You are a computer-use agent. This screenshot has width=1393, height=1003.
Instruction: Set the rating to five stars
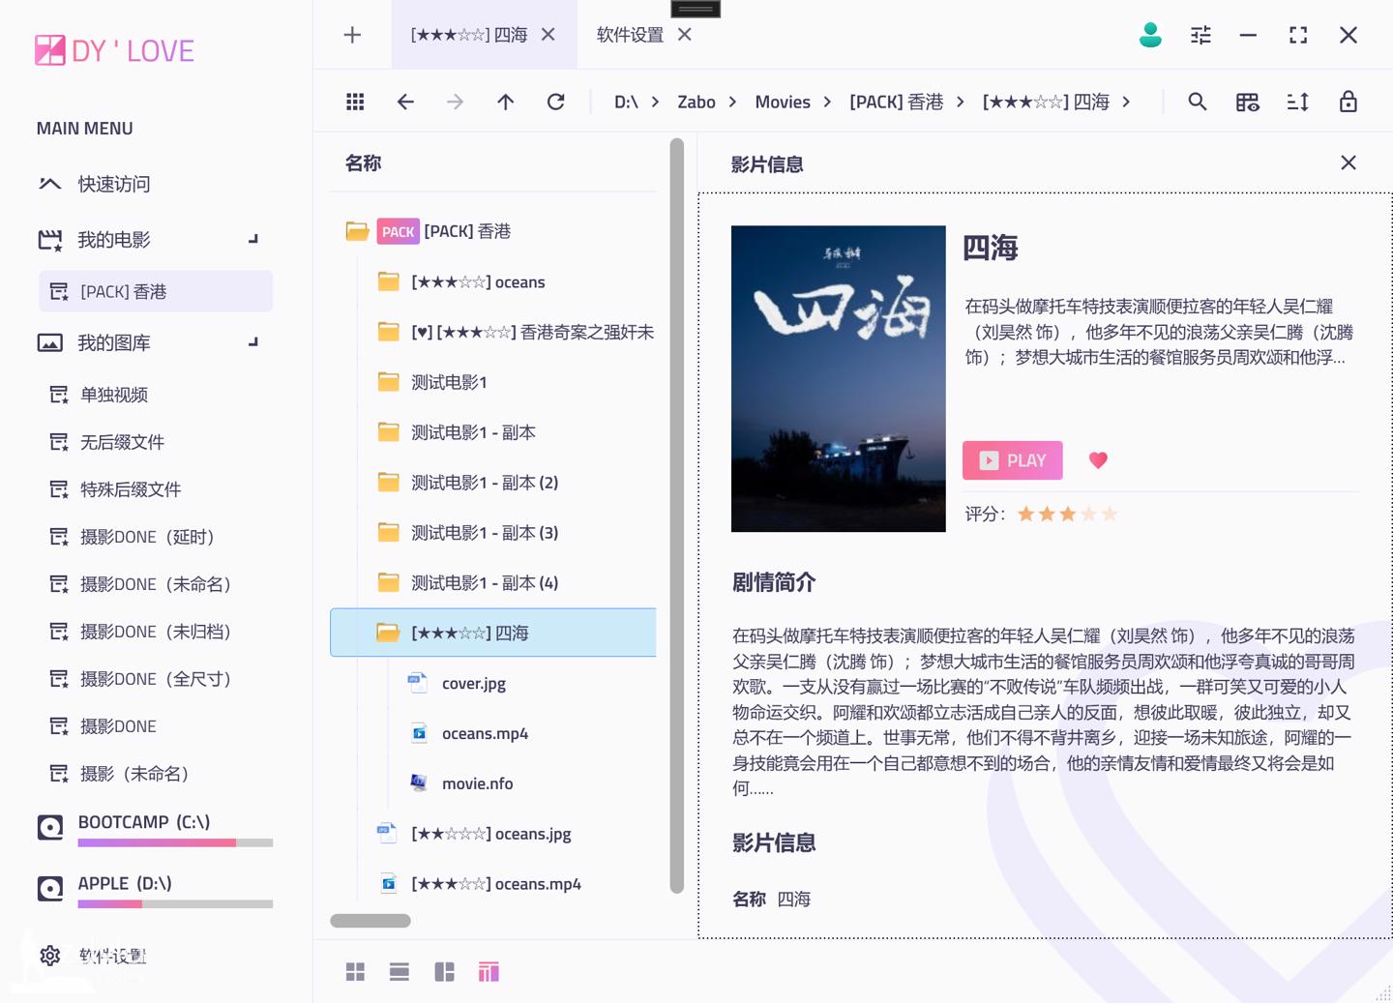(x=1110, y=514)
